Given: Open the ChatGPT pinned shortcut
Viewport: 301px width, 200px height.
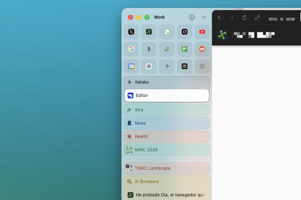Looking at the screenshot, I should (149, 66).
